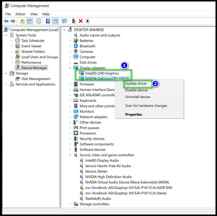Click the Up one level folder icon
Screen dimensions: 217x216
point(22,21)
